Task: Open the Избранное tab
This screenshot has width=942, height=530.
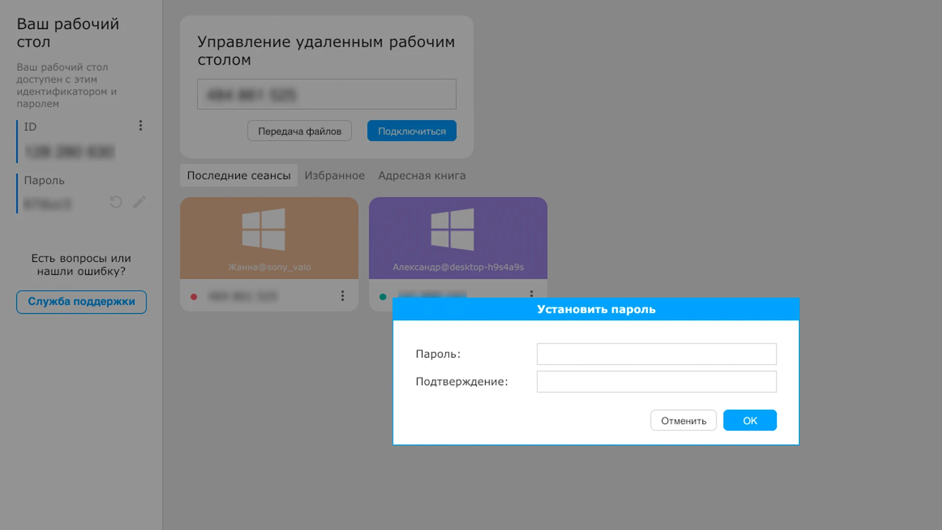Action: click(335, 175)
